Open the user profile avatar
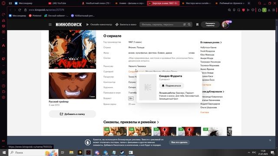This screenshot has height=156, width=278. [x=225, y=24]
